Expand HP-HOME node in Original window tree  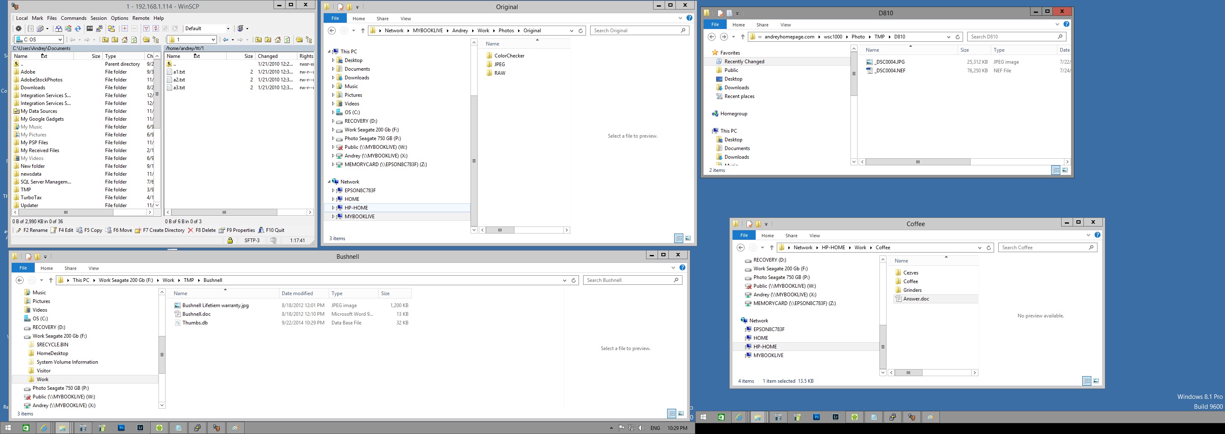(x=333, y=208)
